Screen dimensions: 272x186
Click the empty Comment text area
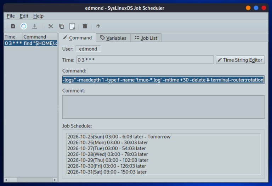click(163, 107)
